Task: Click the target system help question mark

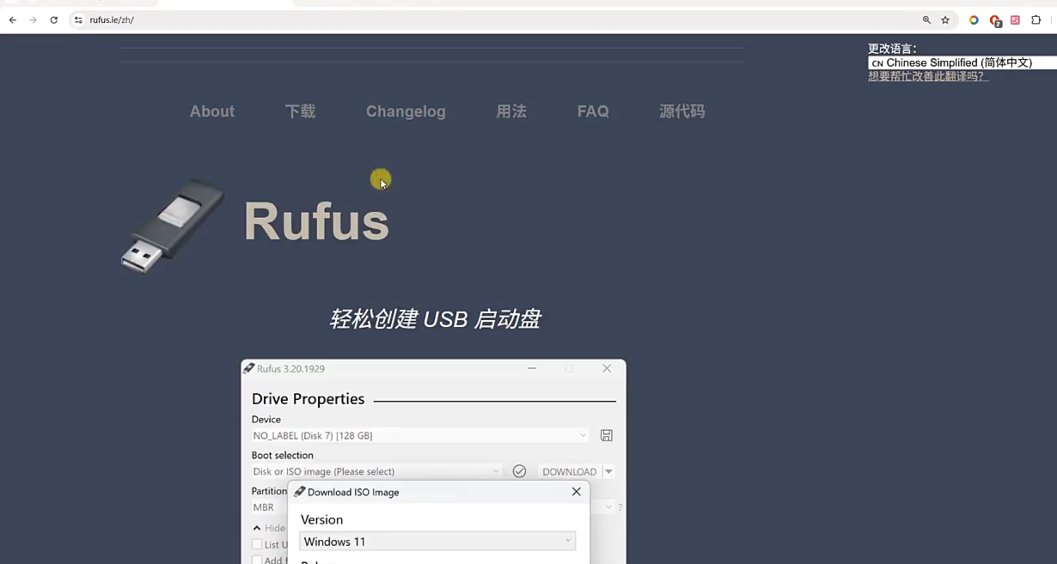Action: (620, 507)
